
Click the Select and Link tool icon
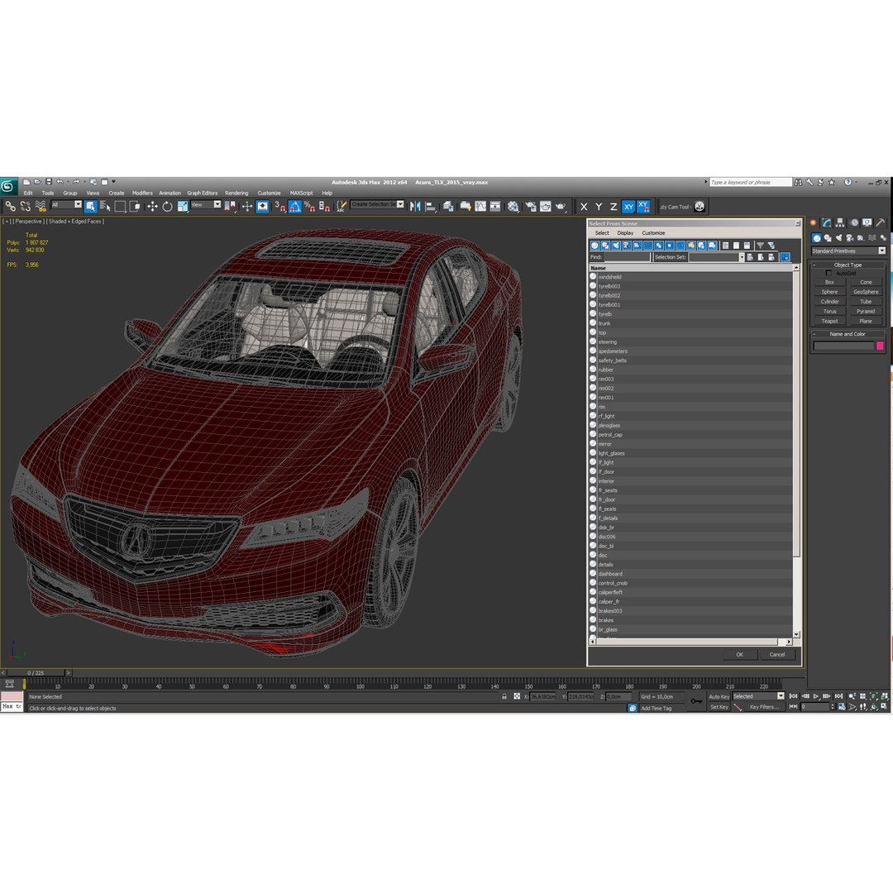pos(10,206)
